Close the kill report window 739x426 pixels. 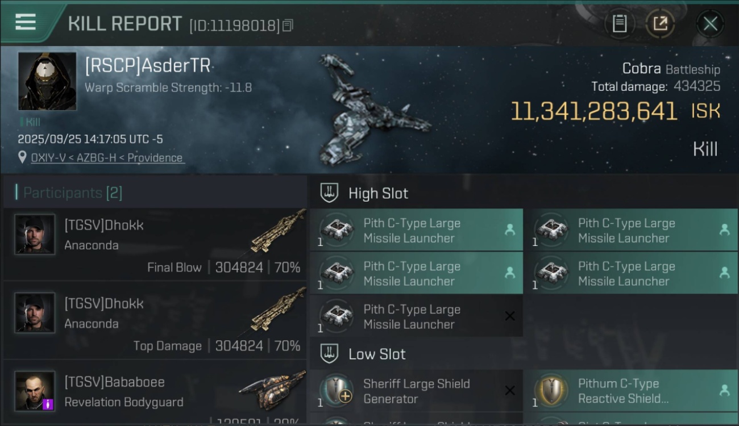[710, 23]
